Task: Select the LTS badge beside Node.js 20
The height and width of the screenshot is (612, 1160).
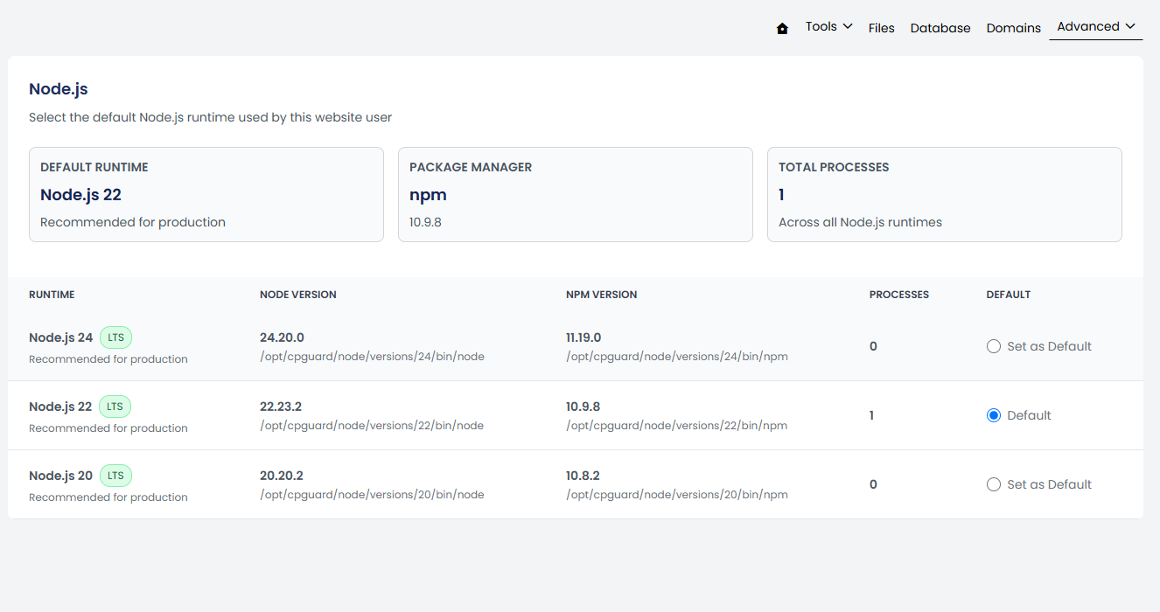Action: tap(115, 475)
